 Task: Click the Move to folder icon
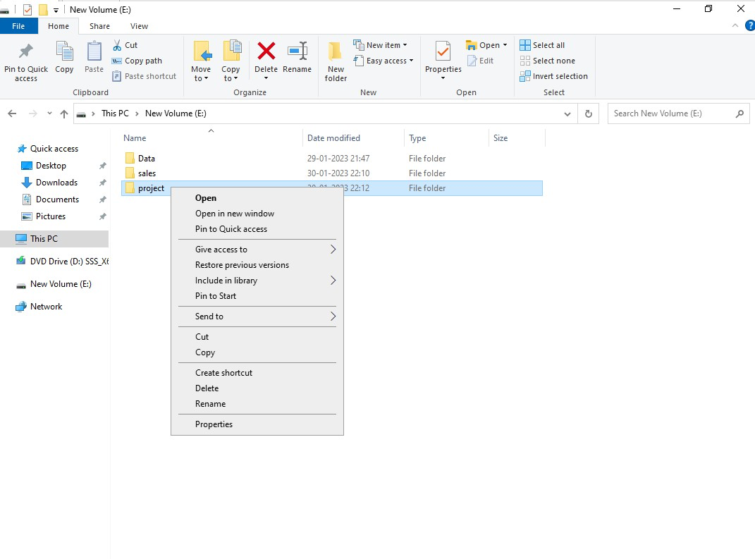(202, 51)
